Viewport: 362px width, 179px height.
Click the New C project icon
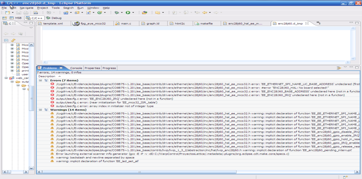coord(66,12)
